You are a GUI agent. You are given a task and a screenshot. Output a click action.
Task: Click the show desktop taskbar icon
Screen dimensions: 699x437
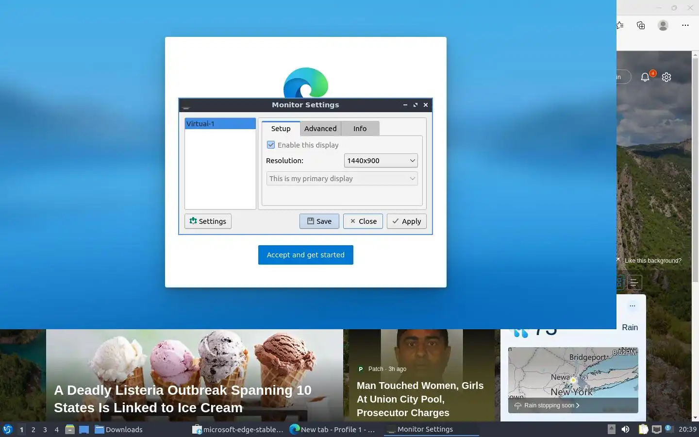(84, 429)
